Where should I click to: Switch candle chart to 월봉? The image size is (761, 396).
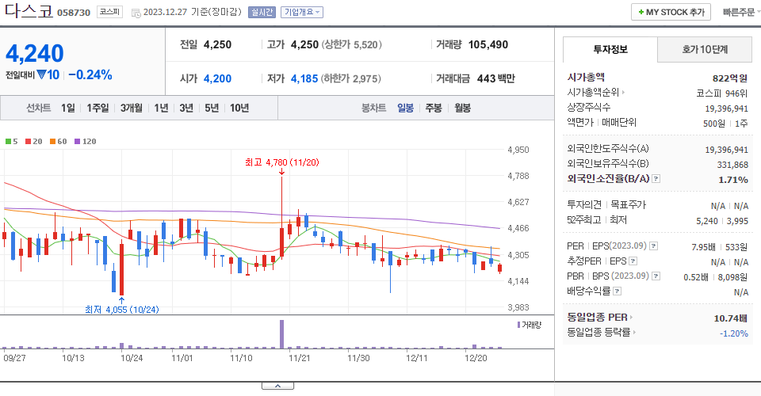(462, 108)
